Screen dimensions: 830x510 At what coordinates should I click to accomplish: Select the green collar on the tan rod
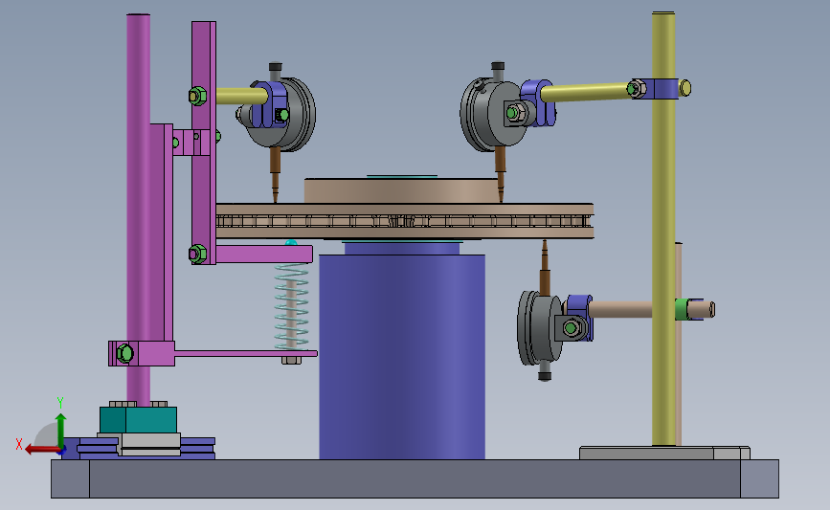pyautogui.click(x=682, y=309)
